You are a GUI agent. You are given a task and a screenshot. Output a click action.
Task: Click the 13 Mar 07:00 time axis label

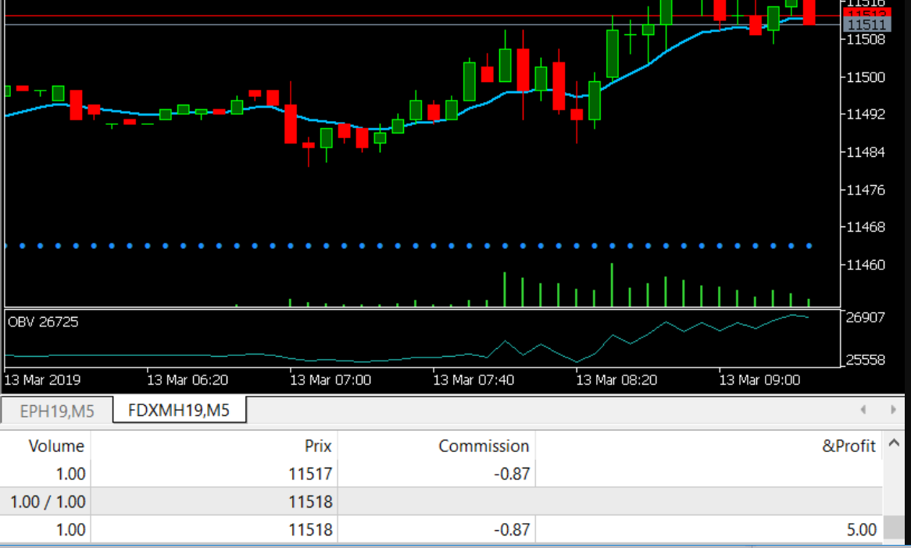click(x=330, y=380)
